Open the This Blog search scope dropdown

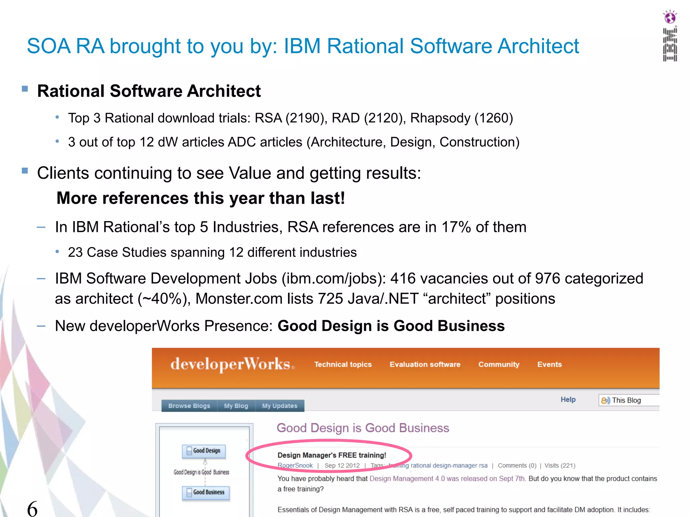point(629,400)
